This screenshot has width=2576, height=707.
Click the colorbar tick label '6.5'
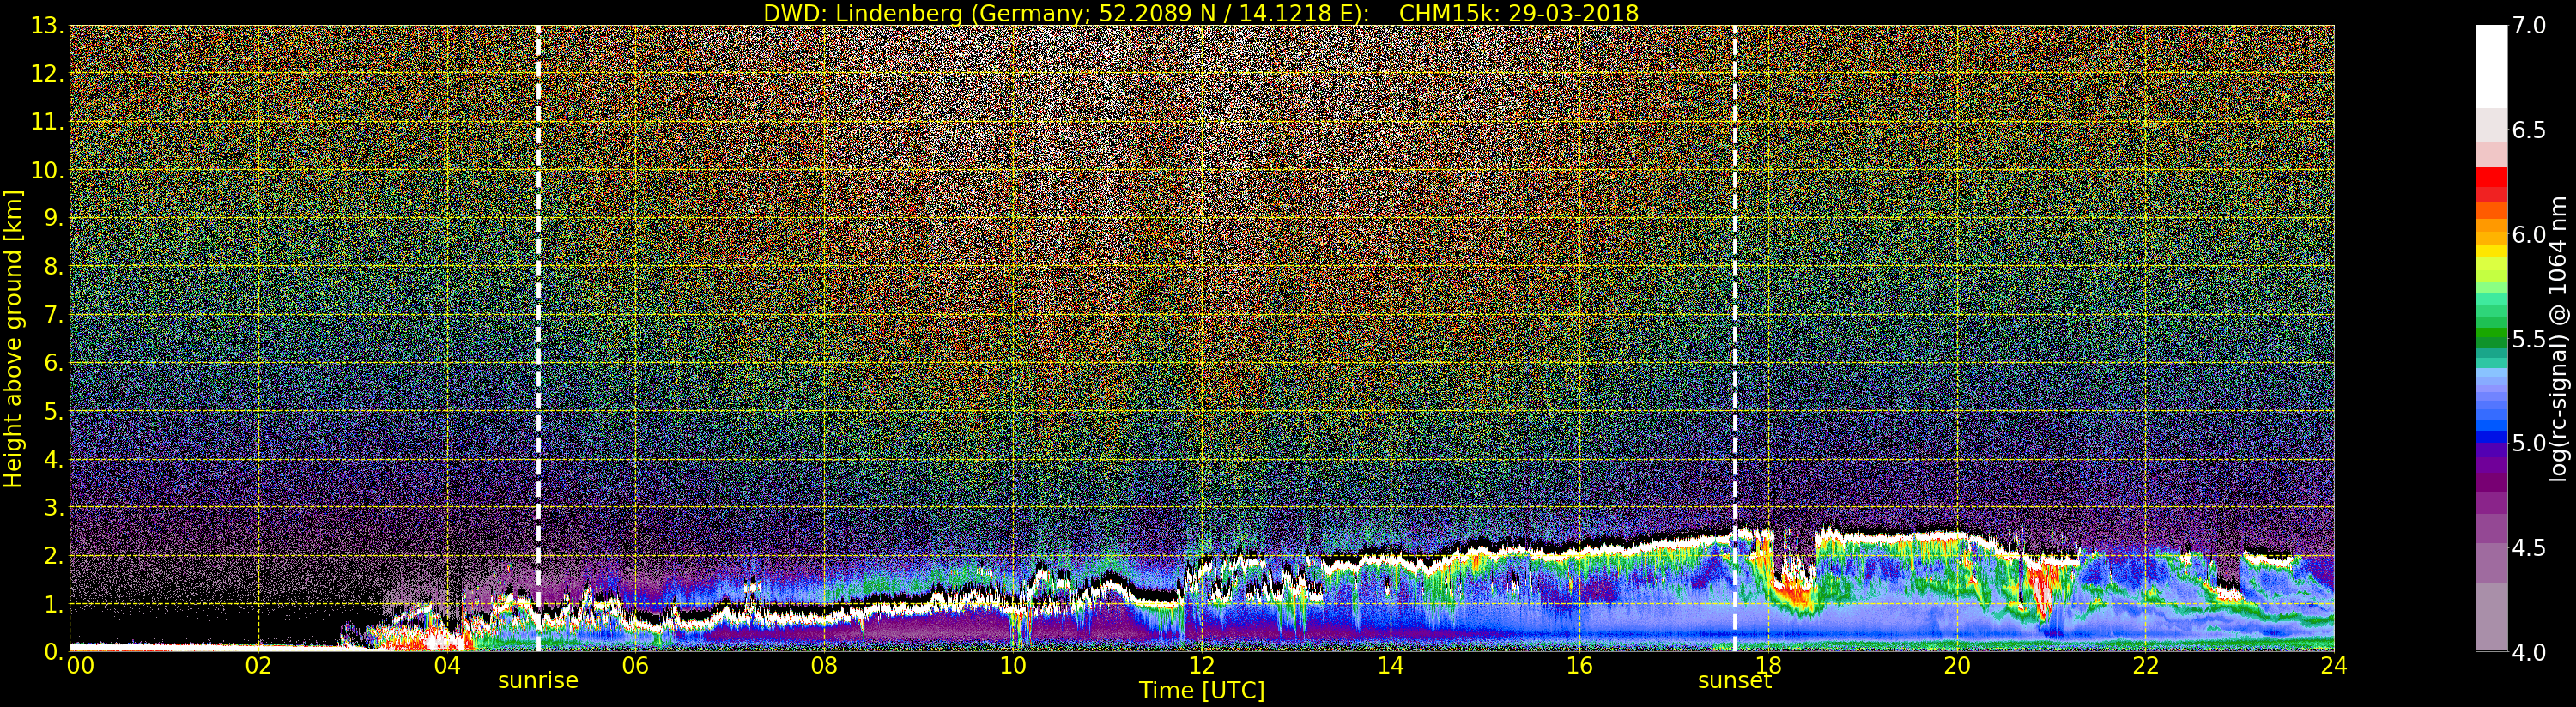(x=2529, y=130)
